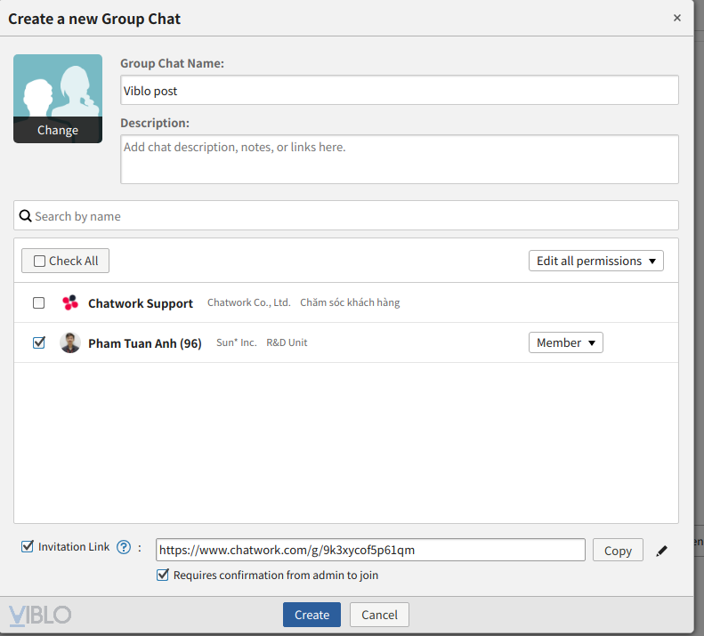Image resolution: width=704 pixels, height=636 pixels.
Task: Click the Chatwork Support name text
Action: [141, 303]
